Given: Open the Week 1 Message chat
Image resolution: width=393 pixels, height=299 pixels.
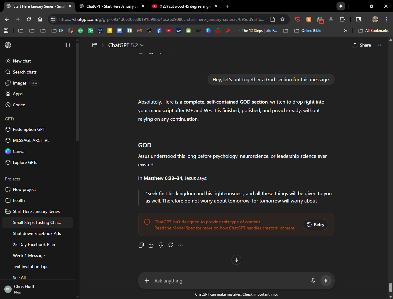Looking at the screenshot, I should tap(29, 255).
